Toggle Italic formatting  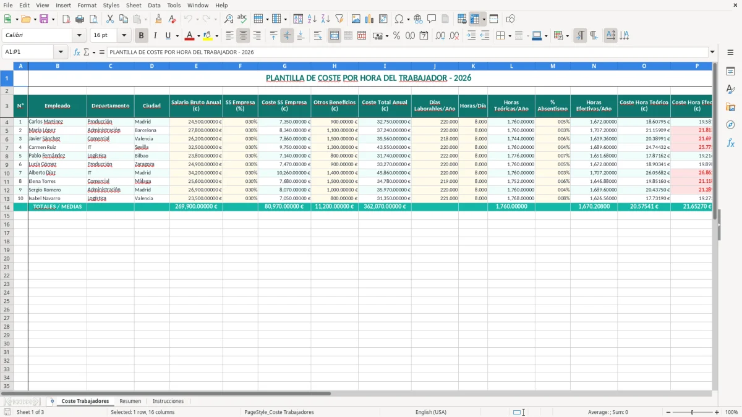pos(155,36)
